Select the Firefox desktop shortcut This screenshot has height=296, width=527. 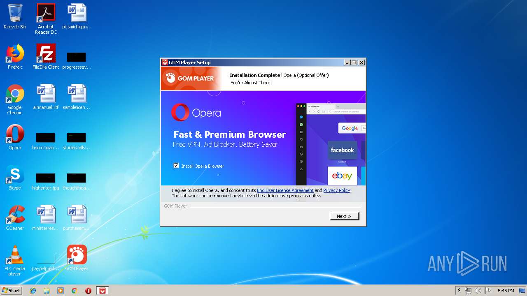15,57
